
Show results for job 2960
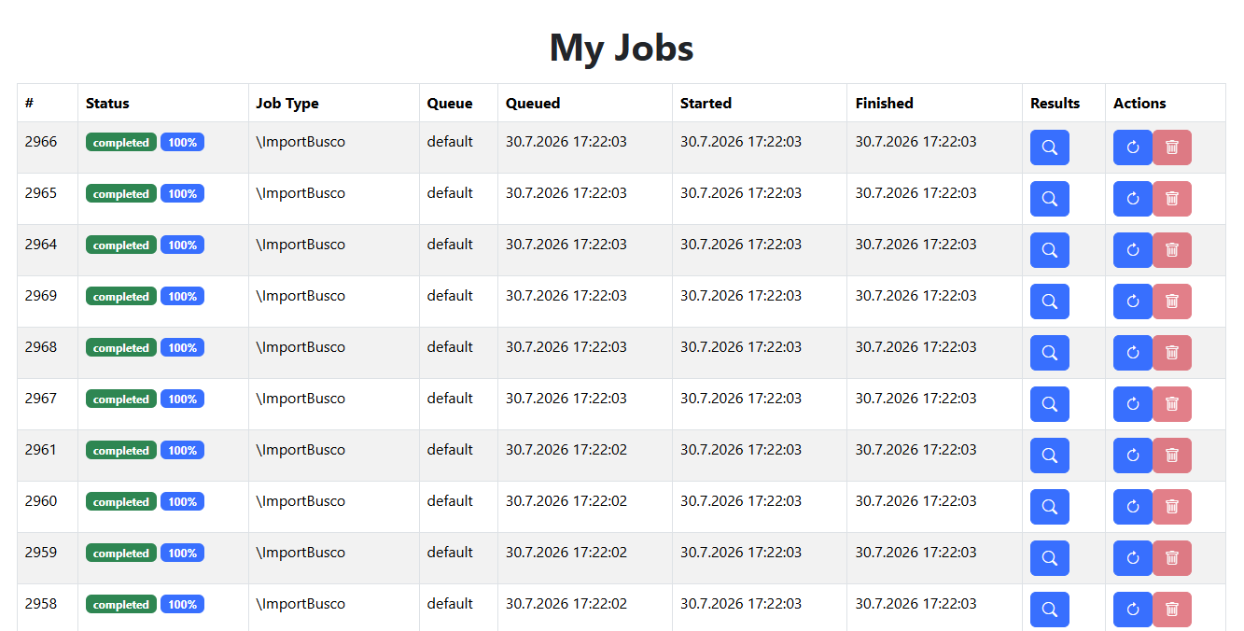coord(1049,507)
